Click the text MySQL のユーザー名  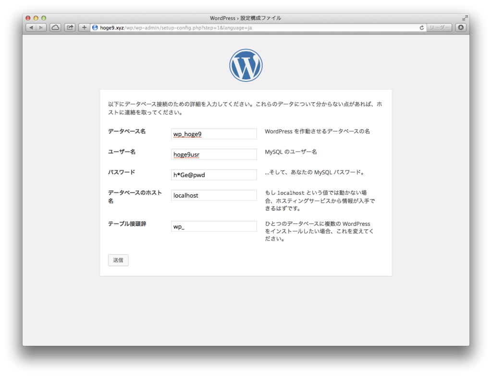pyautogui.click(x=291, y=152)
